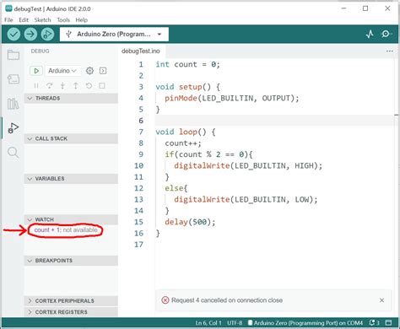Click the 'int count = 0;' code line

tap(187, 64)
